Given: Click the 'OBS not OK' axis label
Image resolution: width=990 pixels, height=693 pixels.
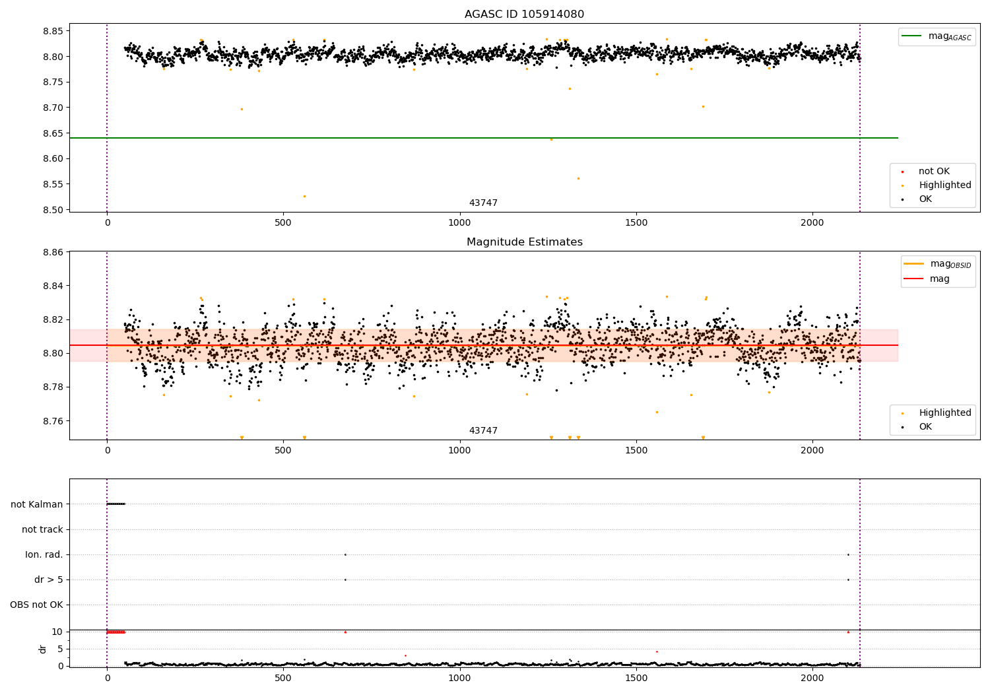Looking at the screenshot, I should tap(37, 605).
